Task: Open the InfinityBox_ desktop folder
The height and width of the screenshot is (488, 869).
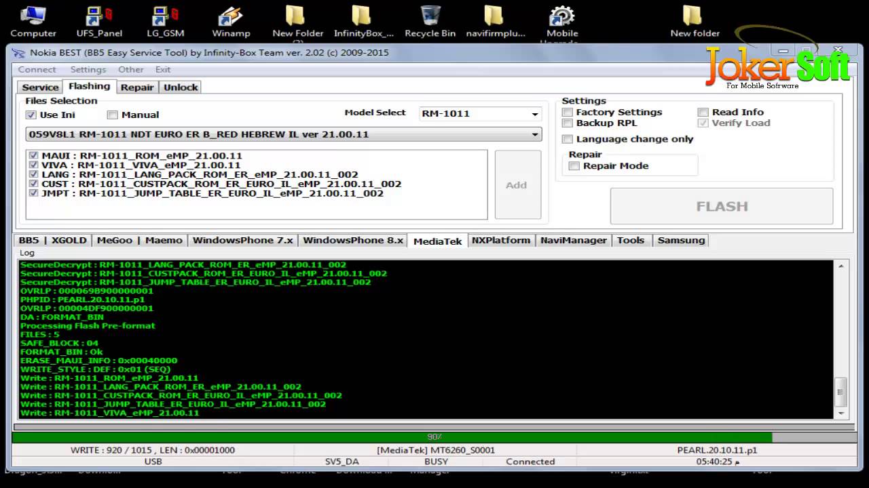Action: pyautogui.click(x=363, y=22)
